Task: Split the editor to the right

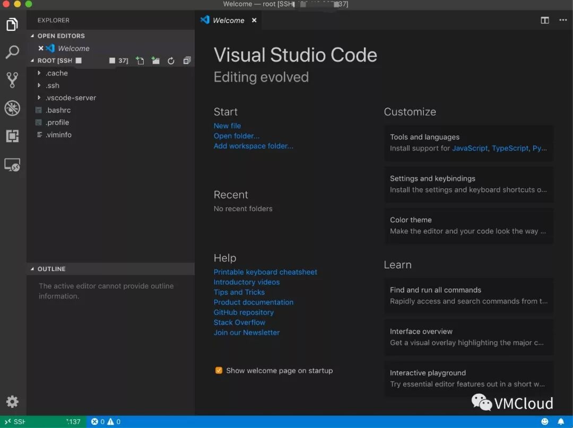Action: 545,21
